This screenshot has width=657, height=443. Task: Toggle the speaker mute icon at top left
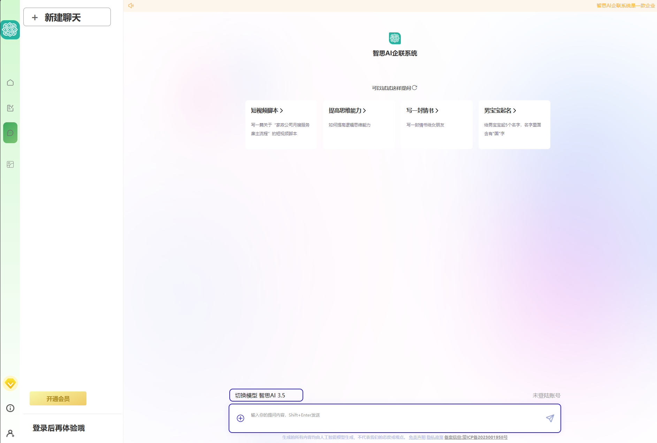point(131,5)
